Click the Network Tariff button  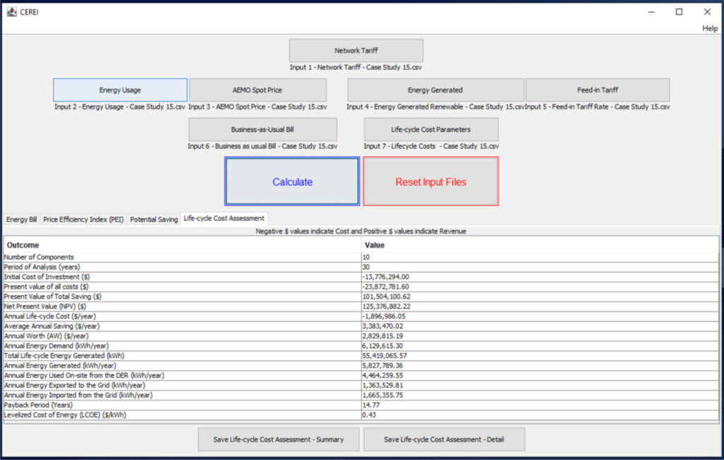tap(356, 50)
